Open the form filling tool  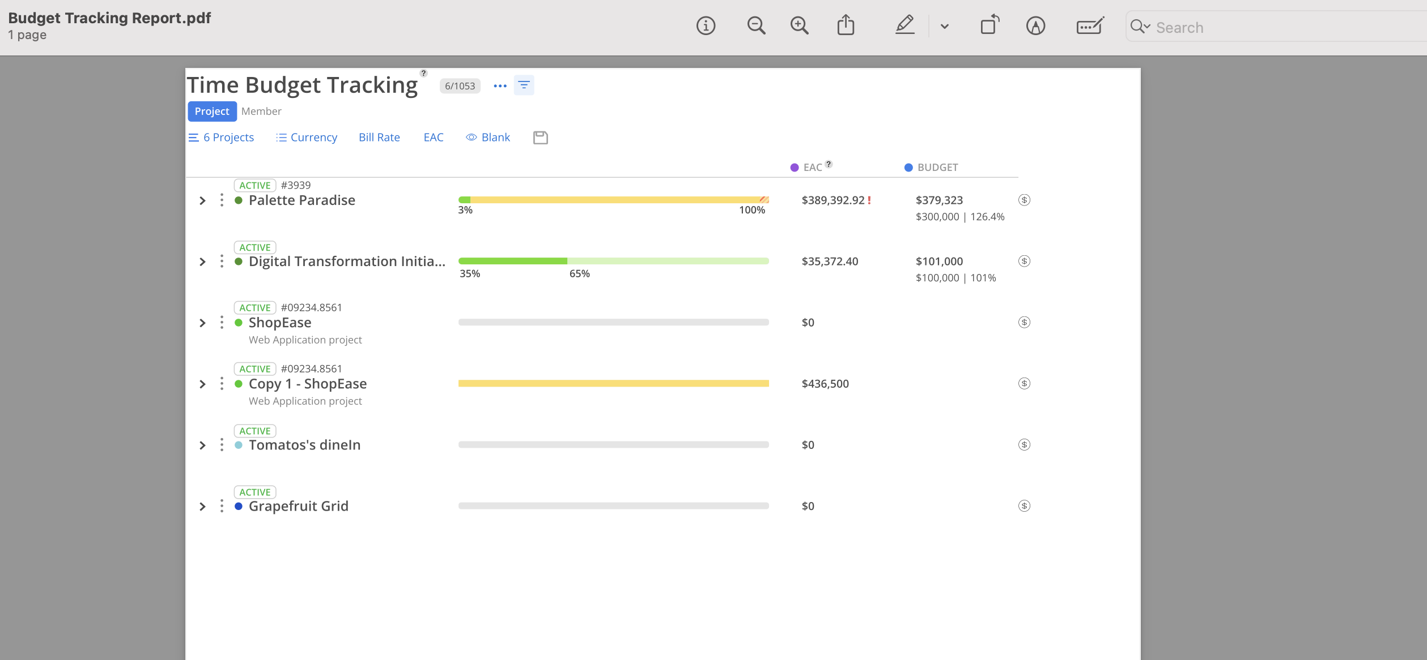tap(1090, 26)
